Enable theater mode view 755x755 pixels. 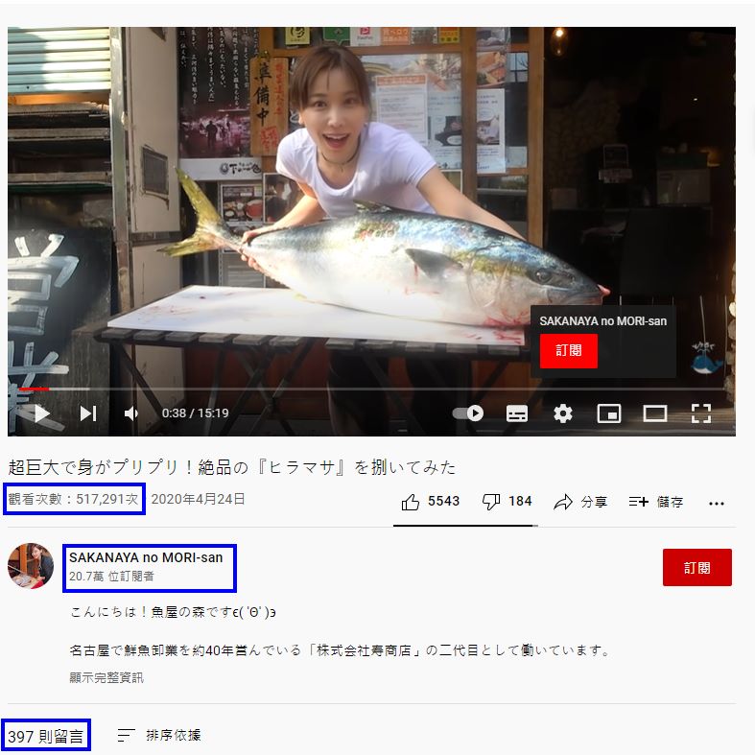point(655,413)
